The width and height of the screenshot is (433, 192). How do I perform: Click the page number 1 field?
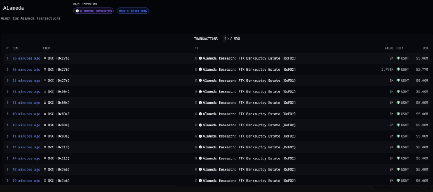(225, 39)
